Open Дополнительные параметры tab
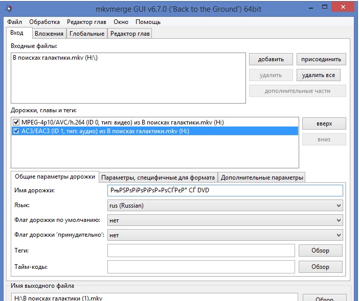Viewport: 359px width, 301px height. (x=262, y=178)
